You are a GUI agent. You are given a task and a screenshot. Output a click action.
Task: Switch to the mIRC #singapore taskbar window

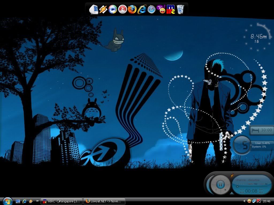click(x=62, y=201)
